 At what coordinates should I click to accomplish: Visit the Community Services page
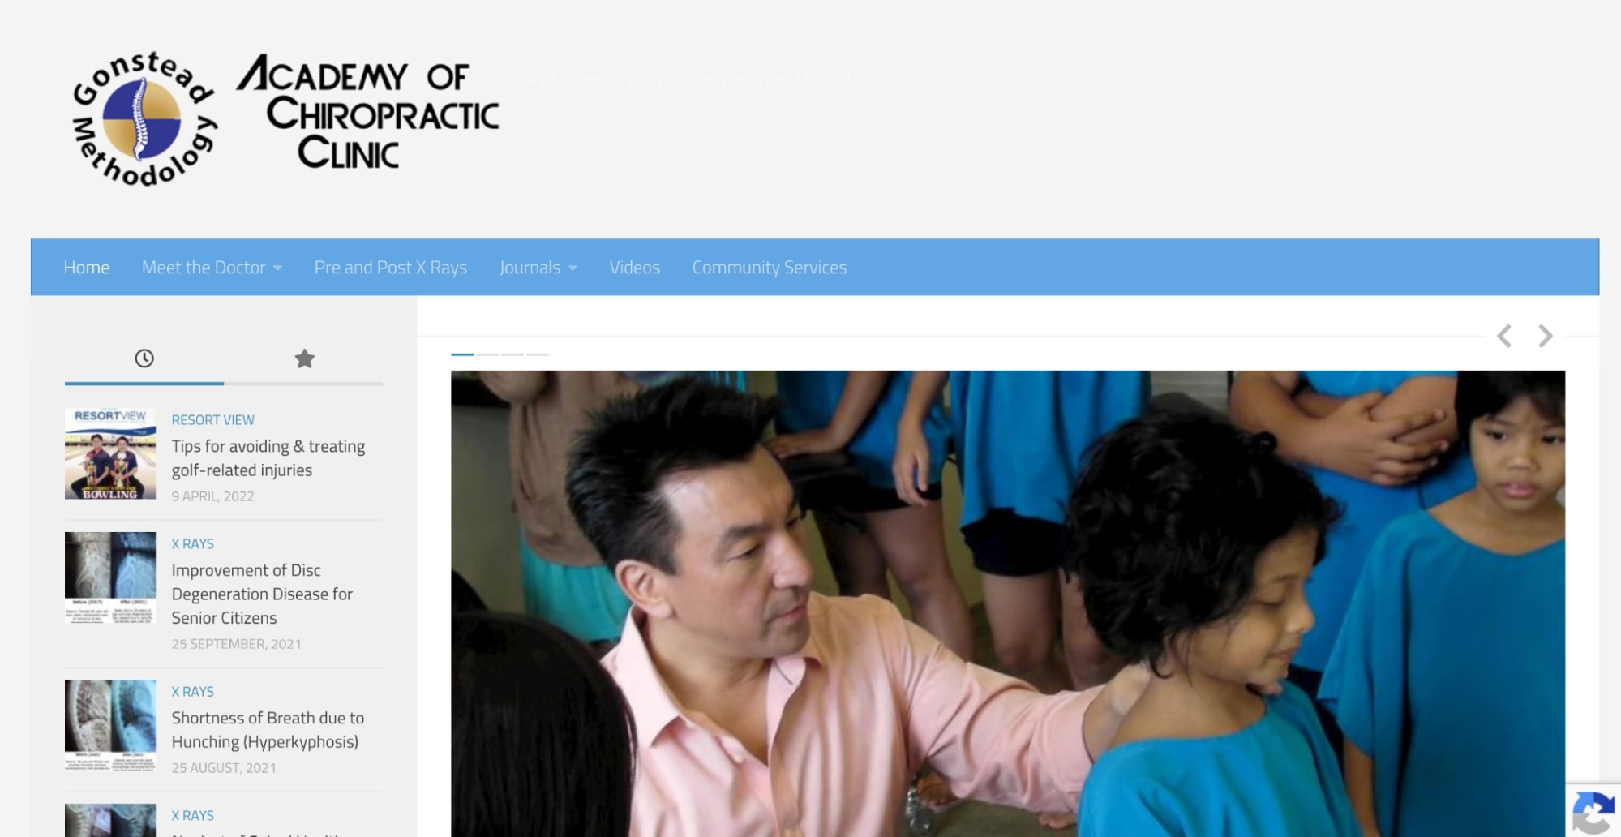[770, 268]
